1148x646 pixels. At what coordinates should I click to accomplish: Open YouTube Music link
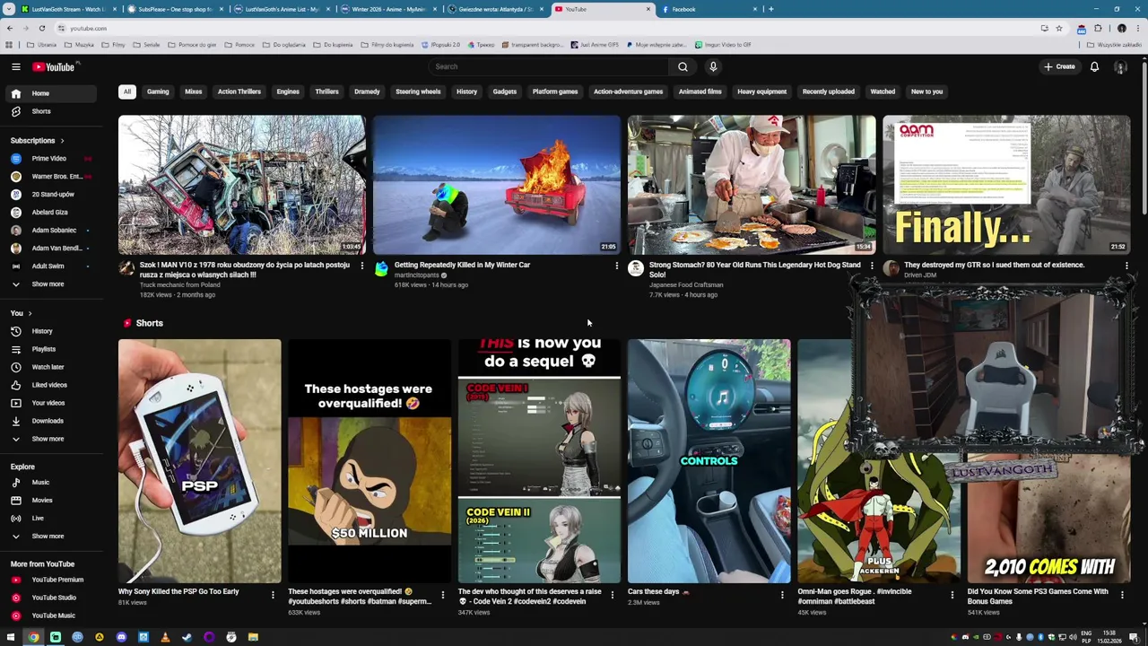pyautogui.click(x=52, y=615)
